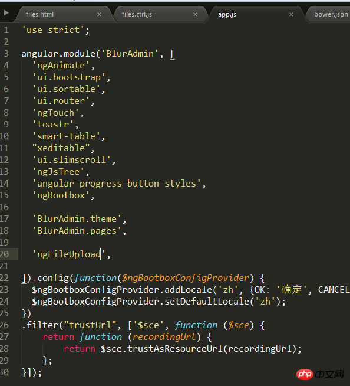Place cursor in 'ngFileUpload' string
The width and height of the screenshot is (350, 386).
pyautogui.click(x=69, y=254)
